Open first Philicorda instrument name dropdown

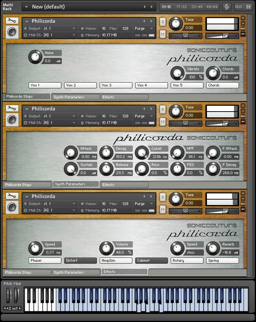click(27, 21)
